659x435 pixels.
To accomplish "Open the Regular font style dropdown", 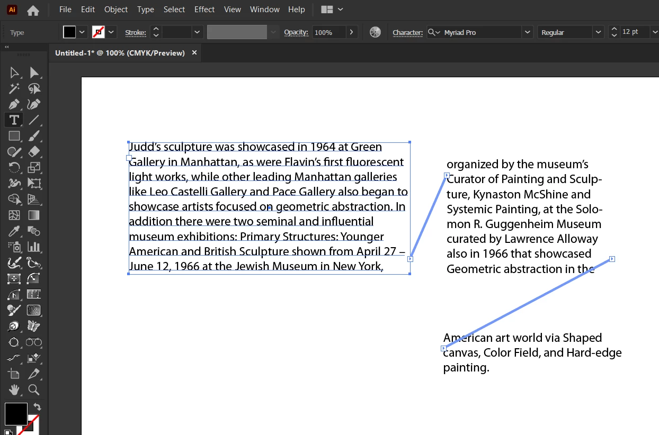I will click(598, 32).
